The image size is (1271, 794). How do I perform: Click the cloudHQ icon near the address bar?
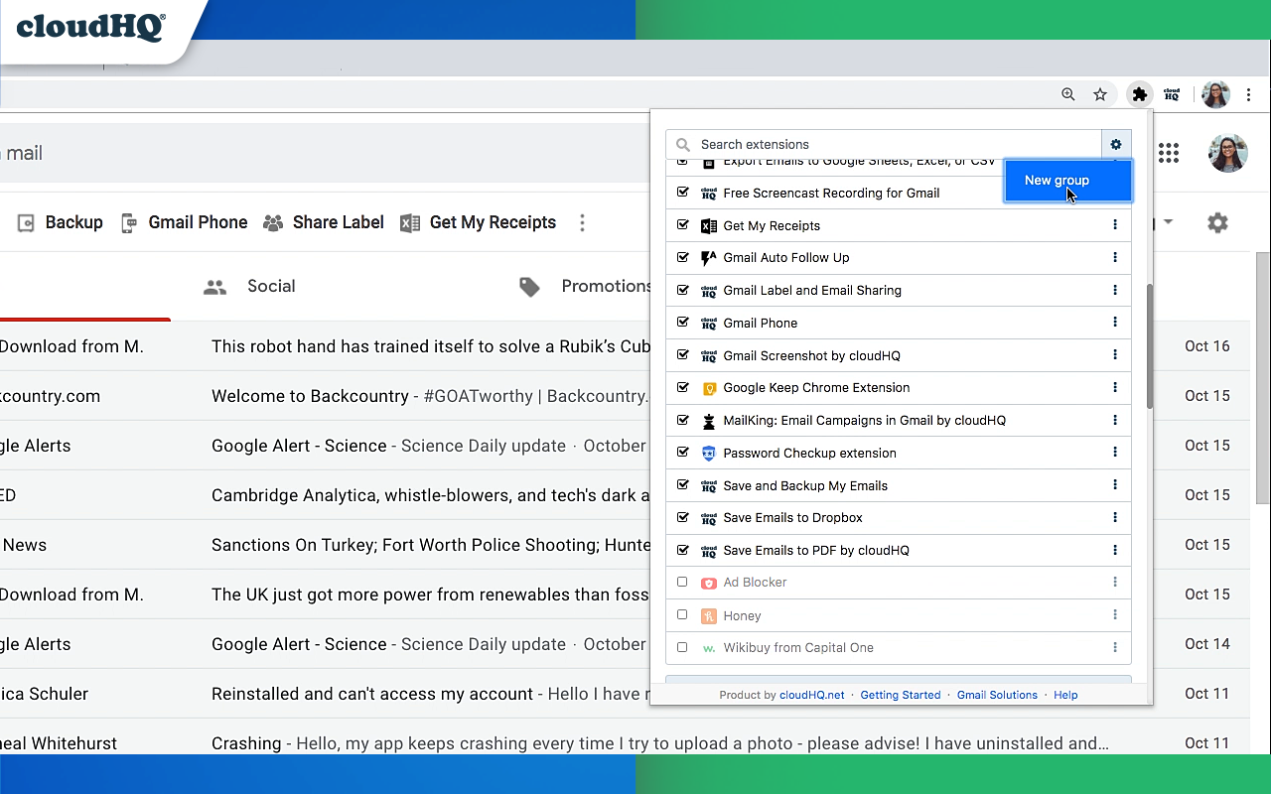[1172, 94]
